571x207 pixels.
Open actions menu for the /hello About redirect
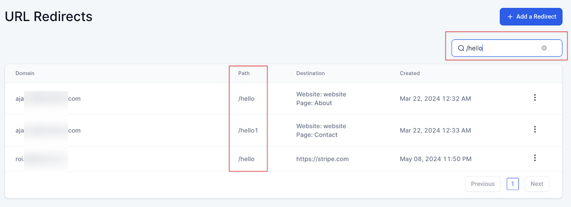(535, 98)
